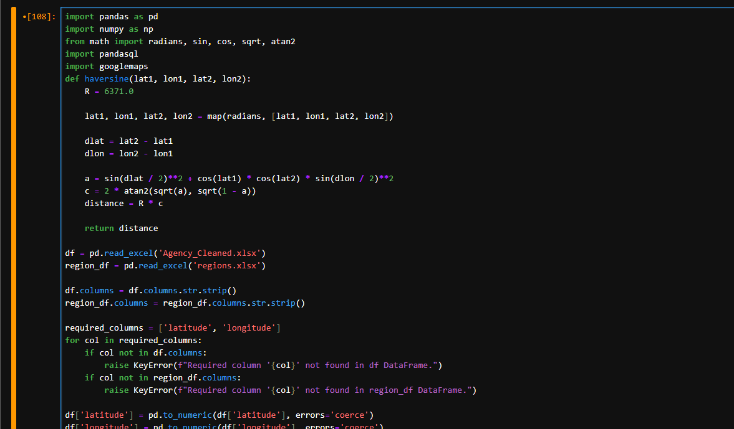Click the 'return distance' line
The width and height of the screenshot is (734, 429).
point(121,228)
